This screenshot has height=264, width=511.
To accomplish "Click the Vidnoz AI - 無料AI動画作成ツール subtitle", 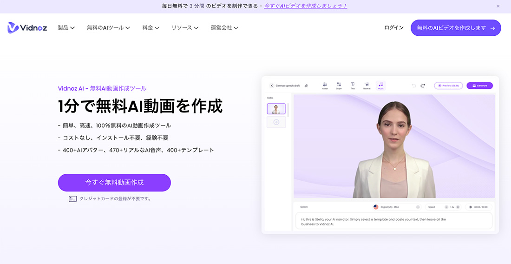I will click(102, 88).
